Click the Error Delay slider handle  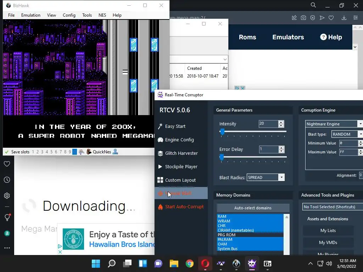222,157
